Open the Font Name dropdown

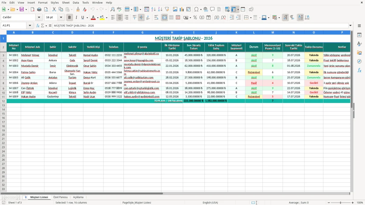pyautogui.click(x=39, y=18)
